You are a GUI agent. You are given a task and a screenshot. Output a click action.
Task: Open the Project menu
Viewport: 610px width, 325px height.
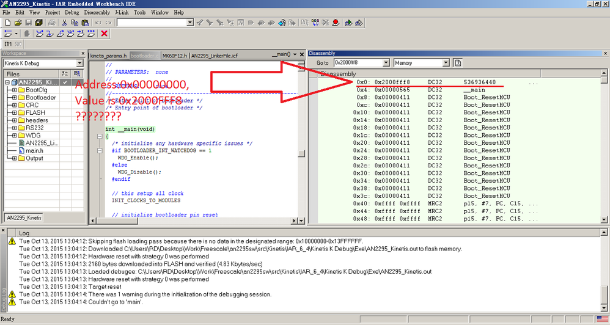click(x=53, y=12)
